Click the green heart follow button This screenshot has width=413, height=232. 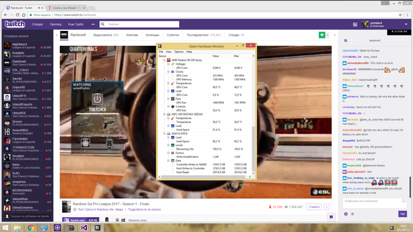(x=322, y=35)
